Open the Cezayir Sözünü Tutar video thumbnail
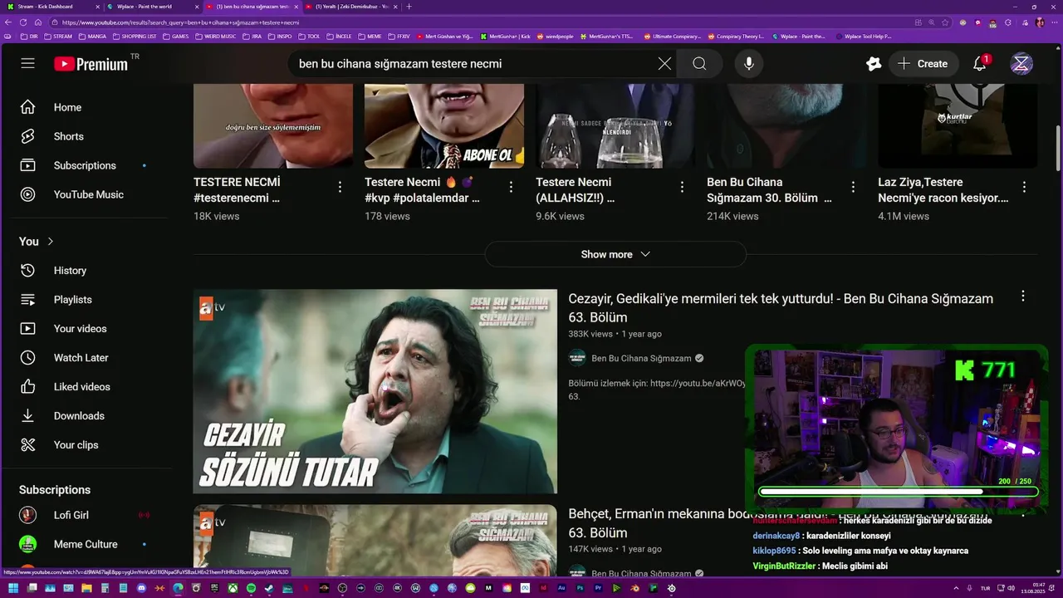 pyautogui.click(x=375, y=391)
